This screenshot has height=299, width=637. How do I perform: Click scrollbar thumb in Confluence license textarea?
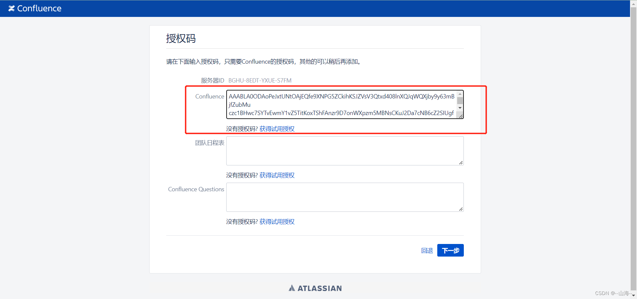460,100
